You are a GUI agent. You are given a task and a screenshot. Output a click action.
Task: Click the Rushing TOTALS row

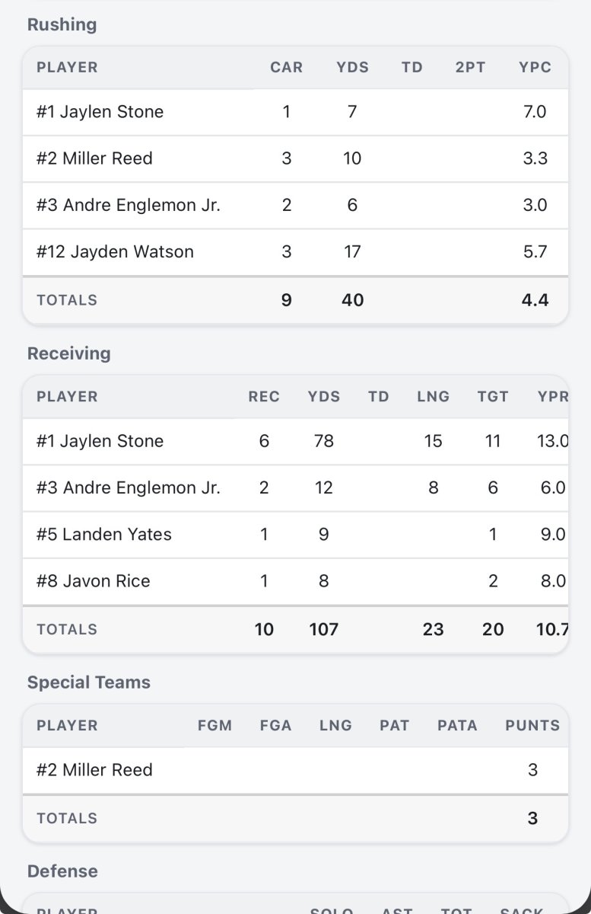(295, 300)
